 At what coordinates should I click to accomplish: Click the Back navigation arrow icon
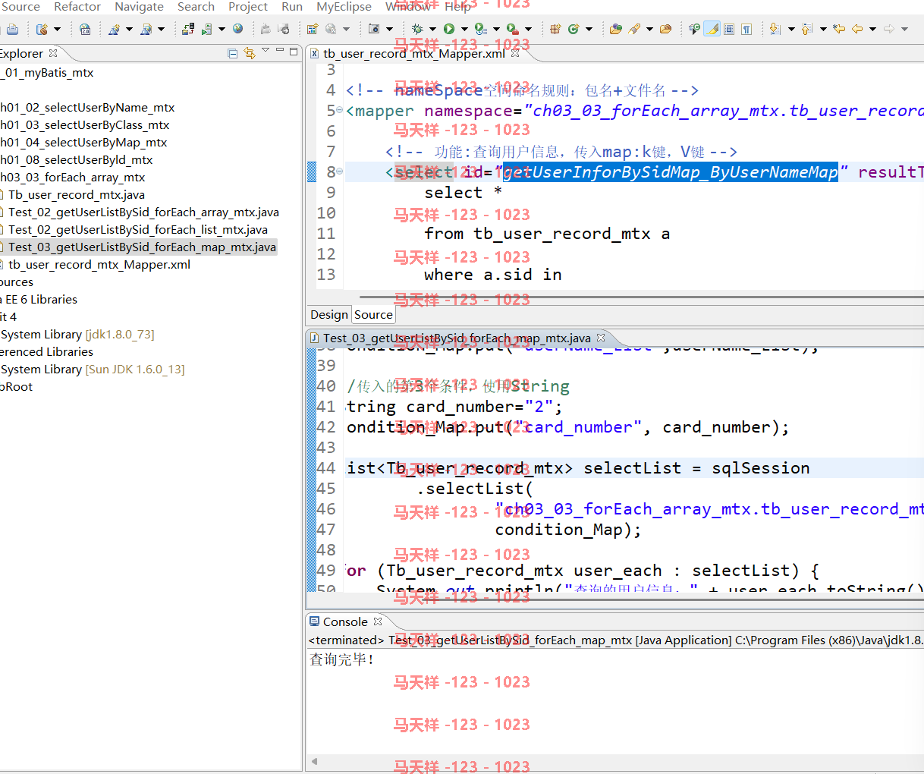point(857,29)
